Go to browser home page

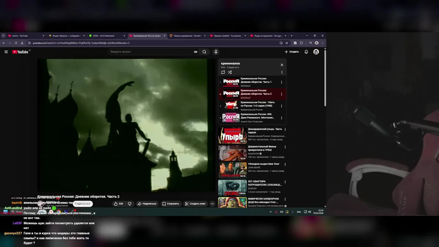(x=22, y=43)
